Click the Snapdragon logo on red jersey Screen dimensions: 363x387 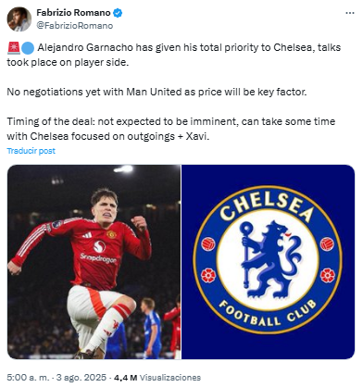[99, 252]
